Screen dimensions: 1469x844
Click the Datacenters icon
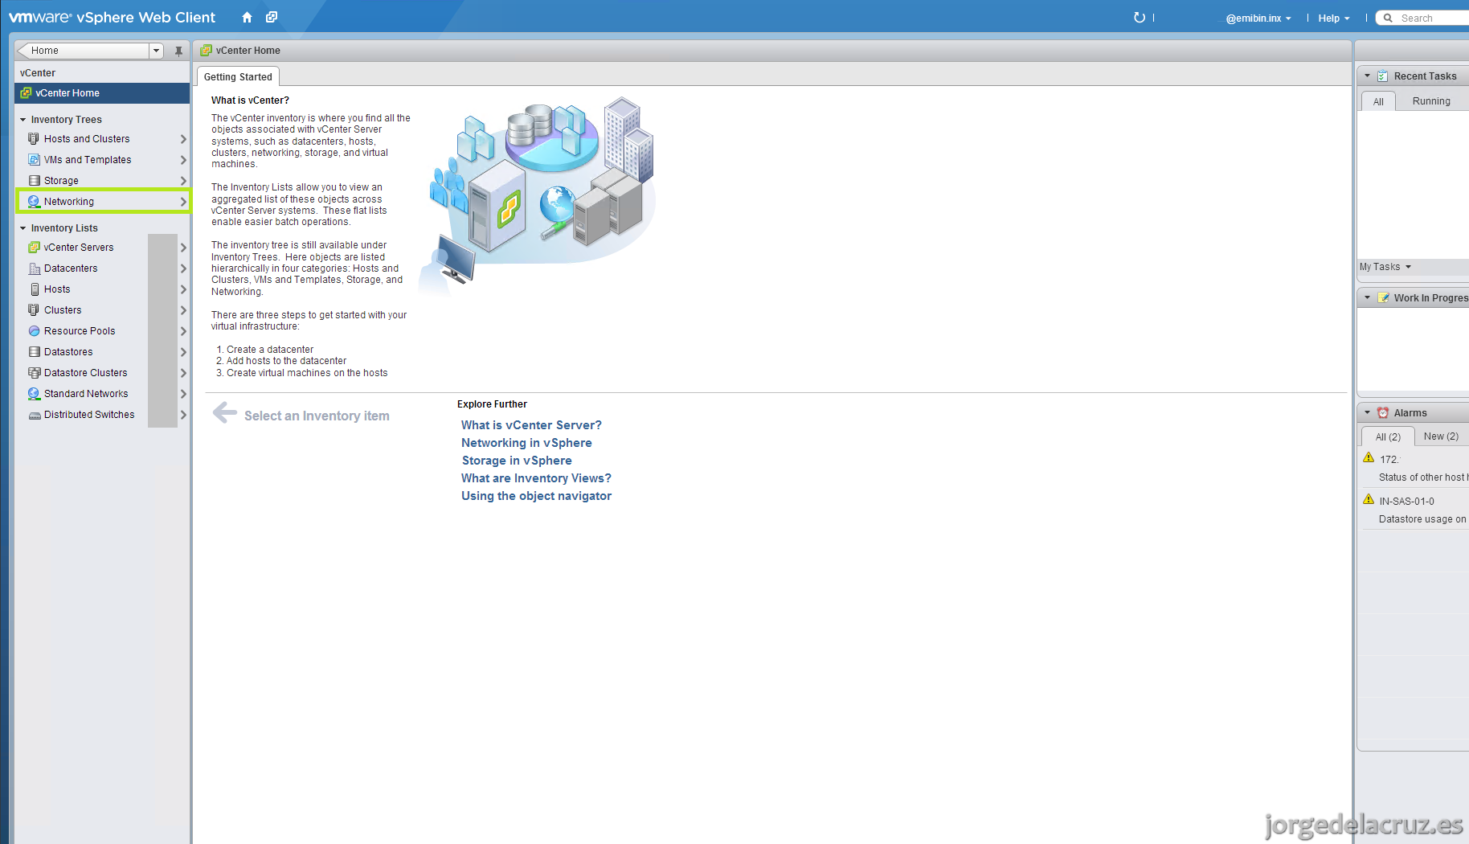(34, 268)
